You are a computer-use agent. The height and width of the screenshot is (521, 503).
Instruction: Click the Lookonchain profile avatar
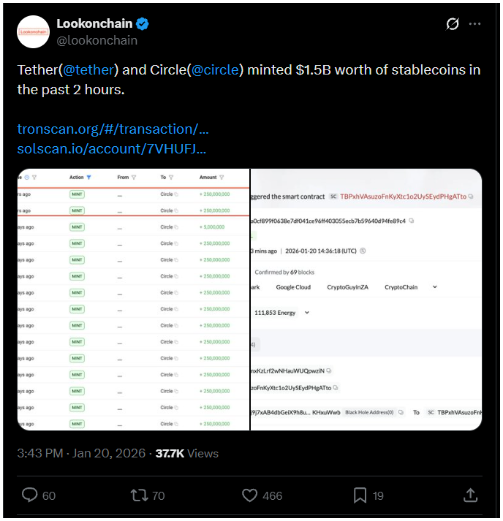(34, 32)
